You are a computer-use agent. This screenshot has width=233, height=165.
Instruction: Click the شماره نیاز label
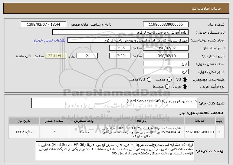pos(216,25)
